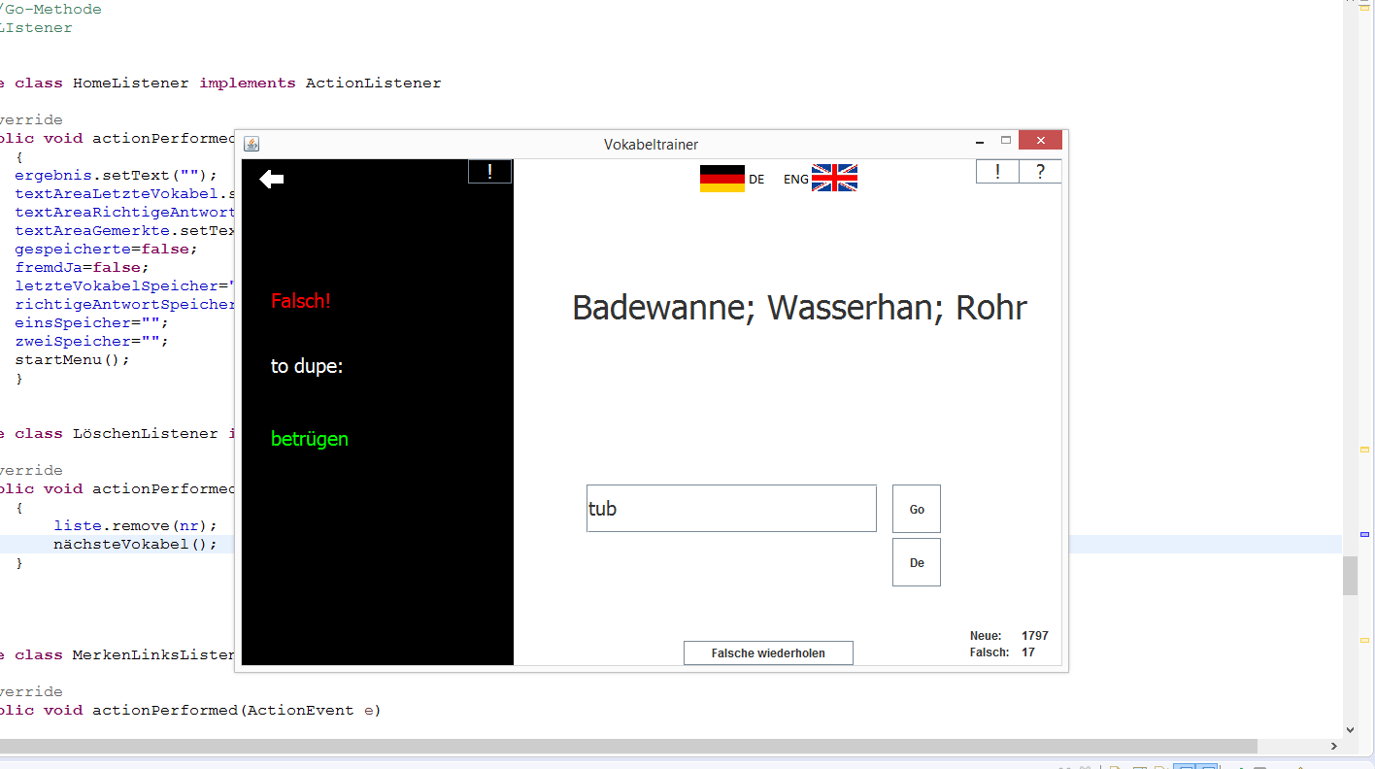Screen dimensions: 1375x769
Task: Switch language by clicking the DE label
Action: point(757,179)
